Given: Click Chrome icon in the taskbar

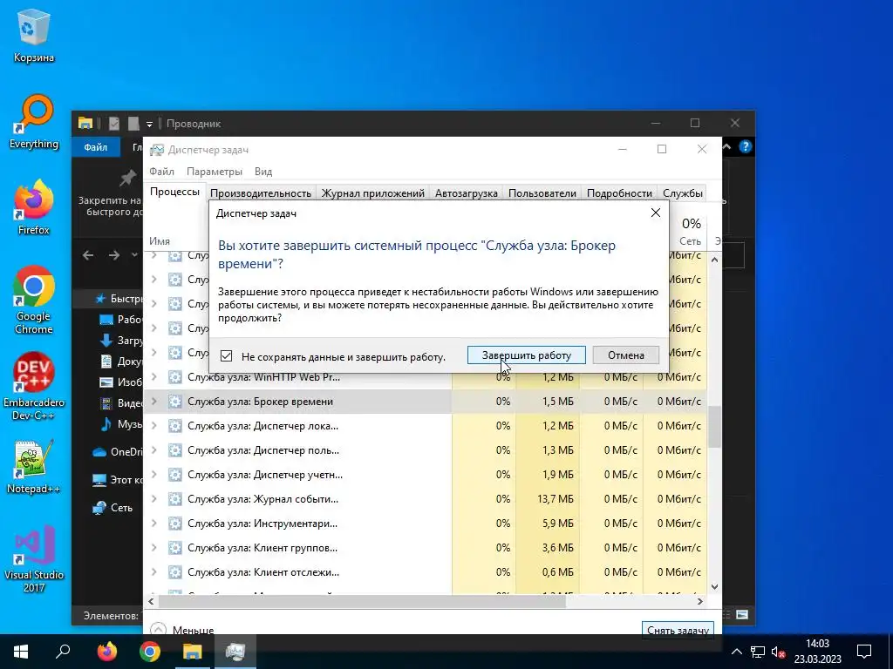Looking at the screenshot, I should click(150, 652).
